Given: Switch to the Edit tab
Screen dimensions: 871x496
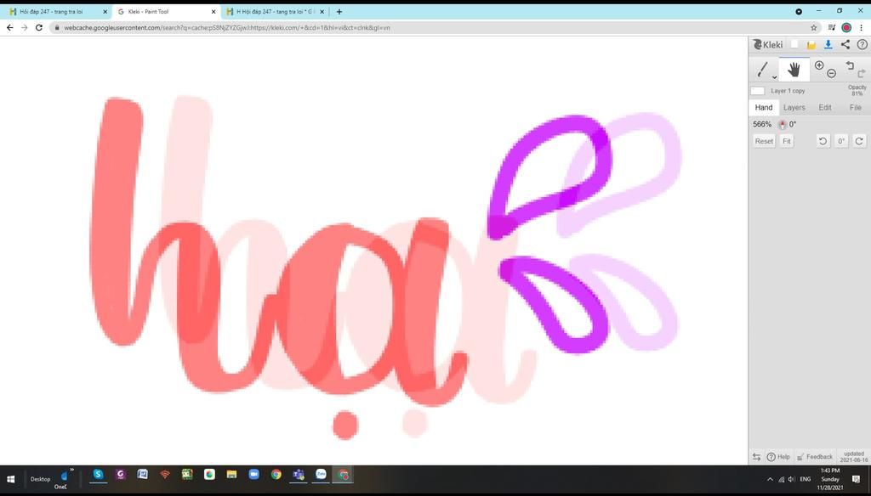Looking at the screenshot, I should (825, 108).
